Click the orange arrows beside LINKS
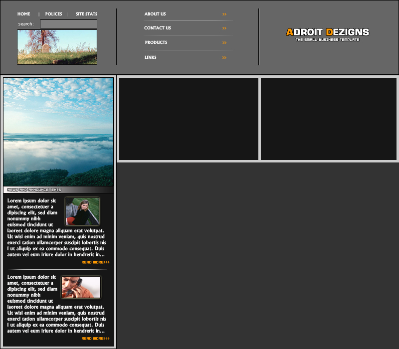Screen dimensions: 399x349 coord(224,58)
